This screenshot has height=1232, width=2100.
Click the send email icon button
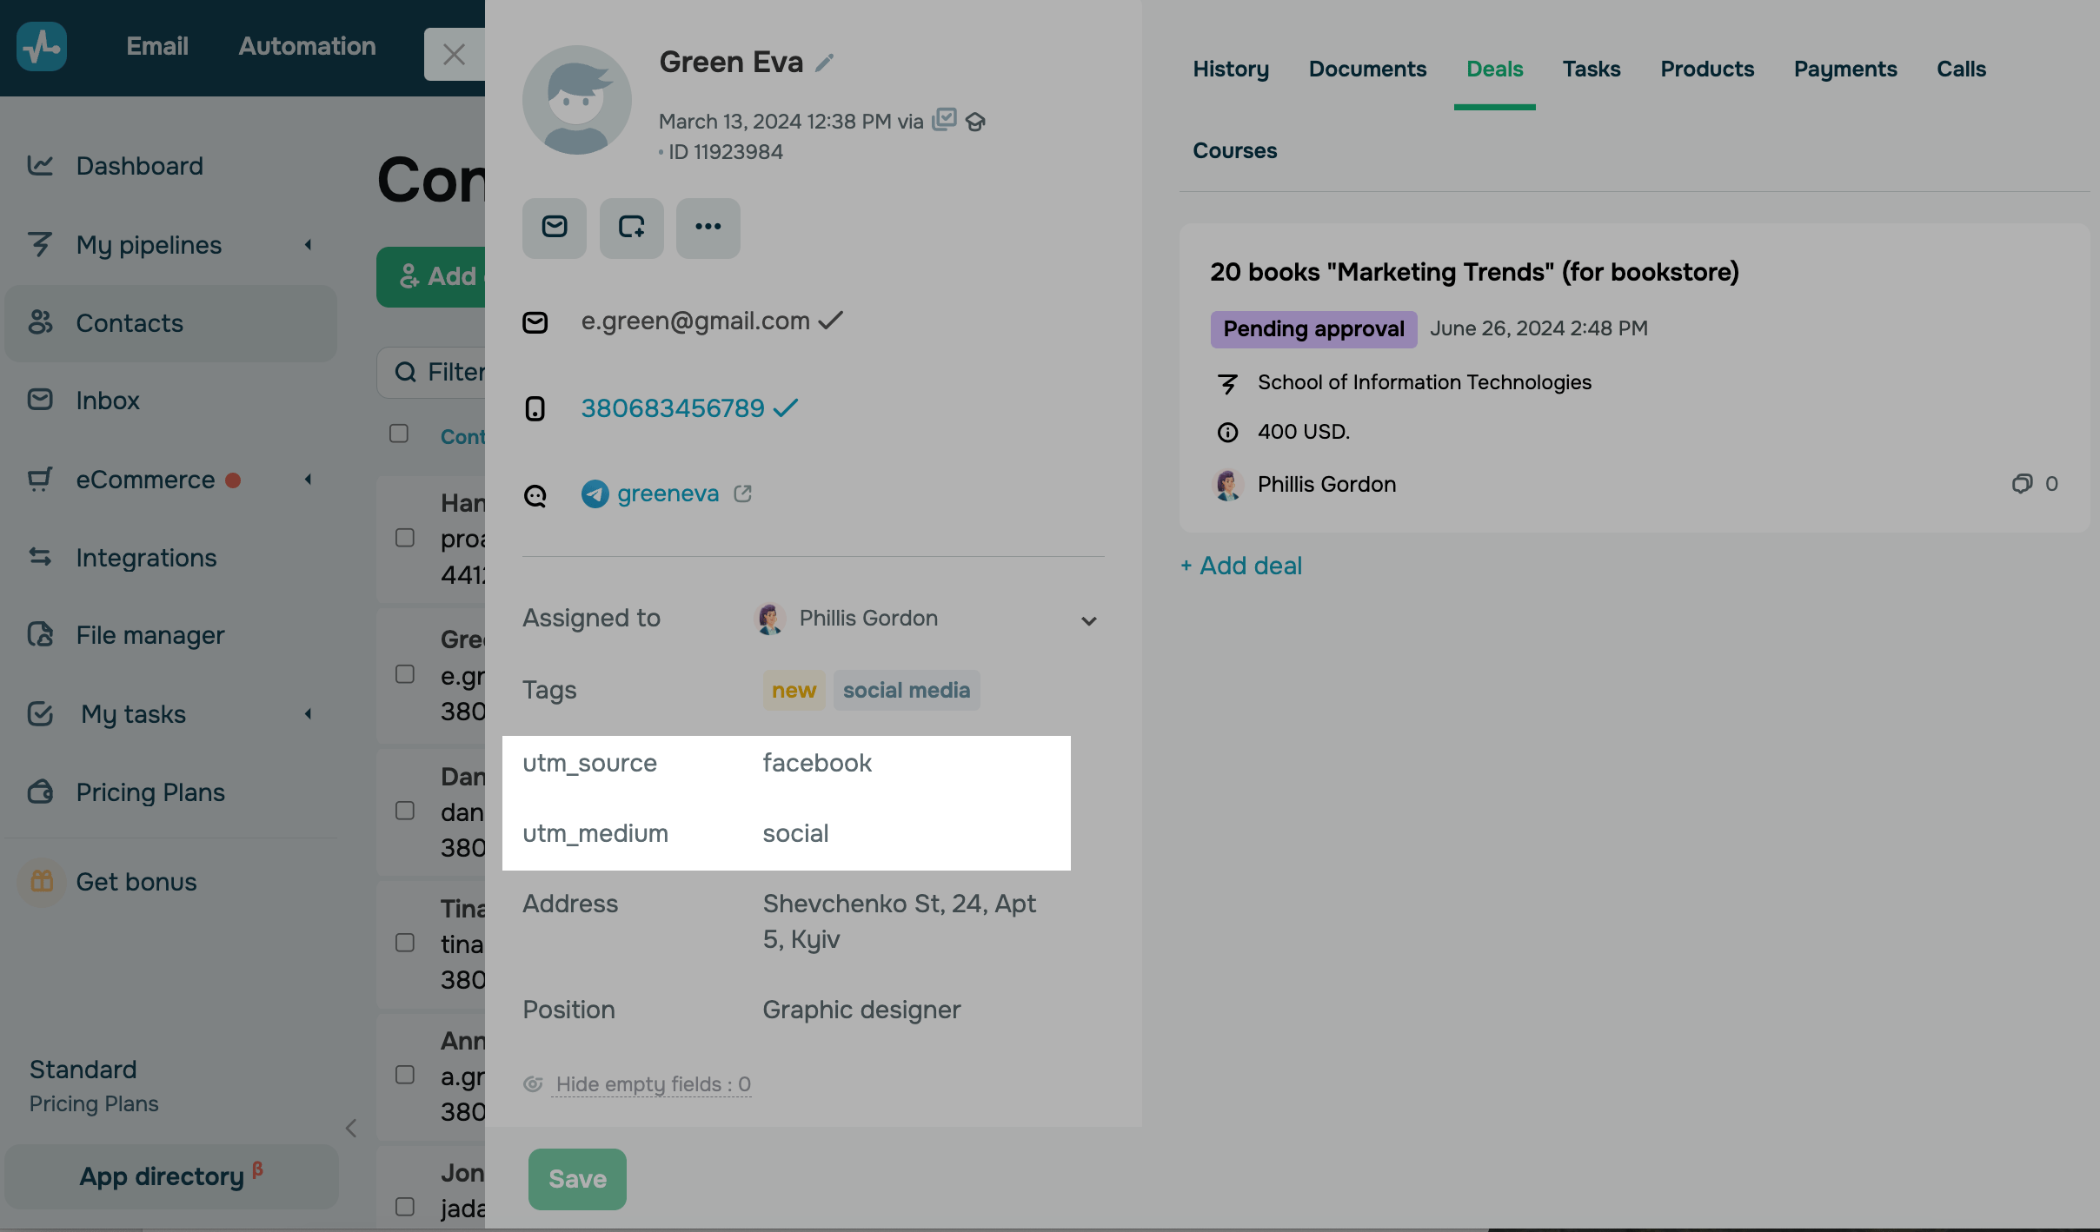point(555,228)
